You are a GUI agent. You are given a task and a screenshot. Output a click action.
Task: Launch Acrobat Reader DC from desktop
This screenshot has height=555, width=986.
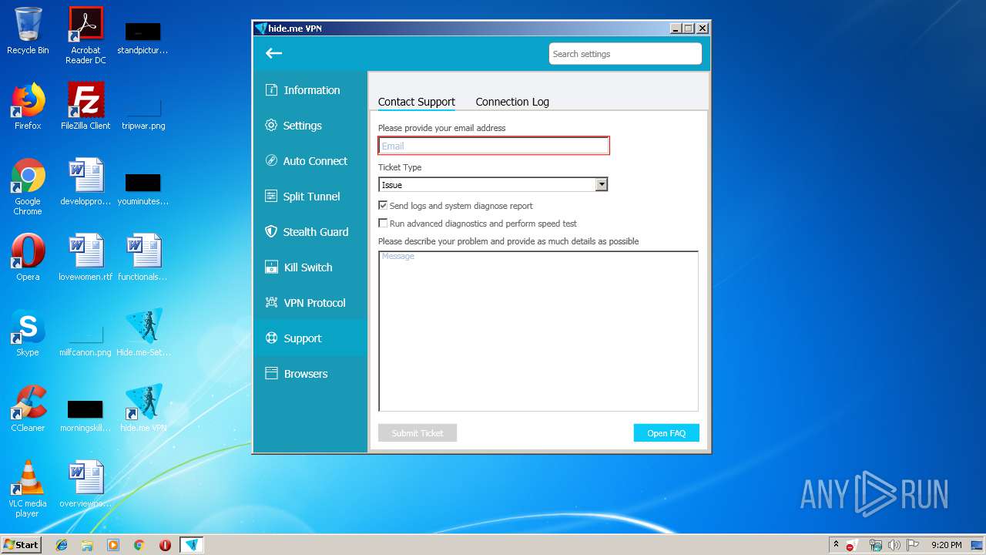point(86,35)
